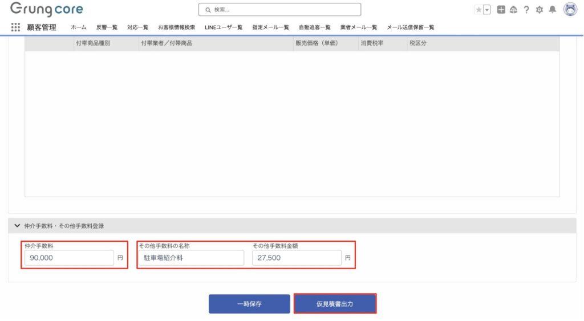Open the user profile avatar
This screenshot has height=321, width=584.
point(570,9)
